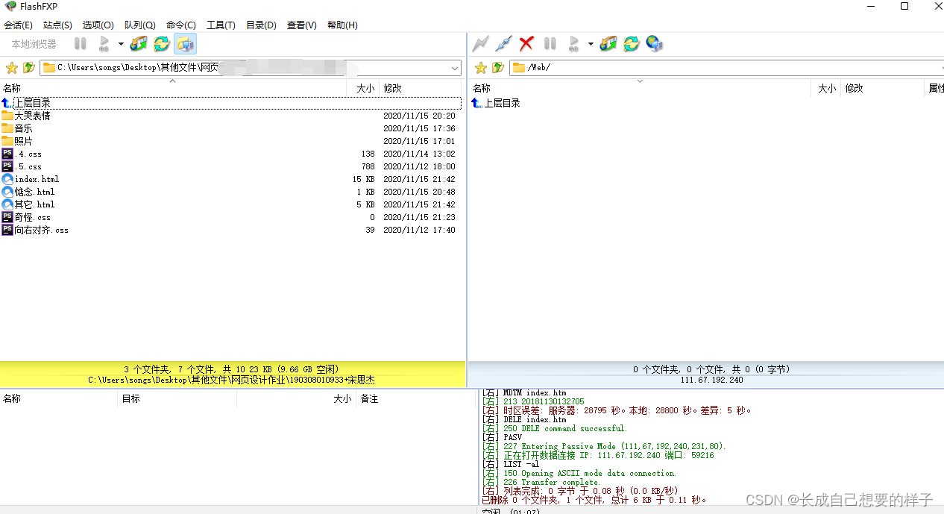Open the 命令(C) menu
This screenshot has height=514, width=944.
tap(181, 25)
